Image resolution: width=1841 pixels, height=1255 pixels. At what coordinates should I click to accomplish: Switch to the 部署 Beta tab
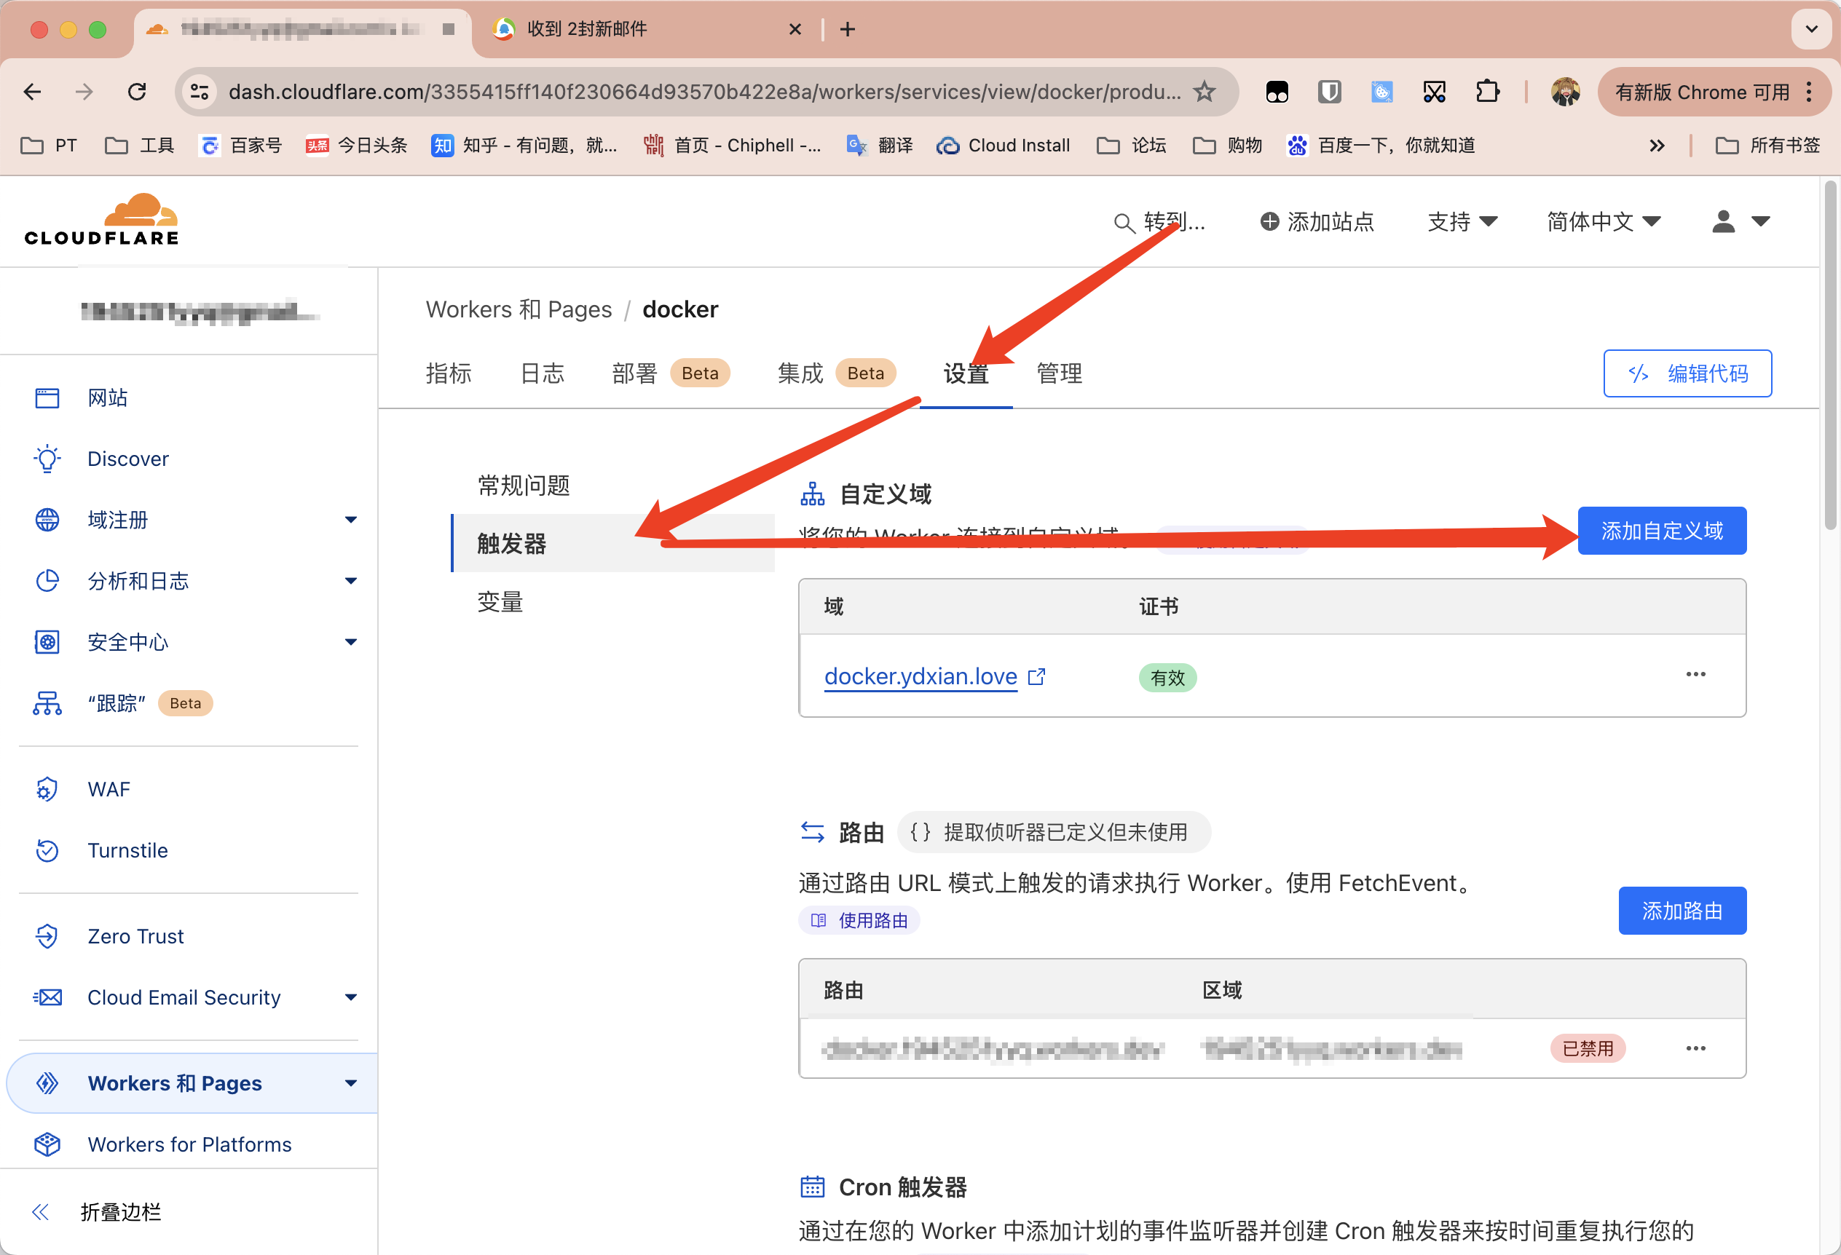[671, 373]
